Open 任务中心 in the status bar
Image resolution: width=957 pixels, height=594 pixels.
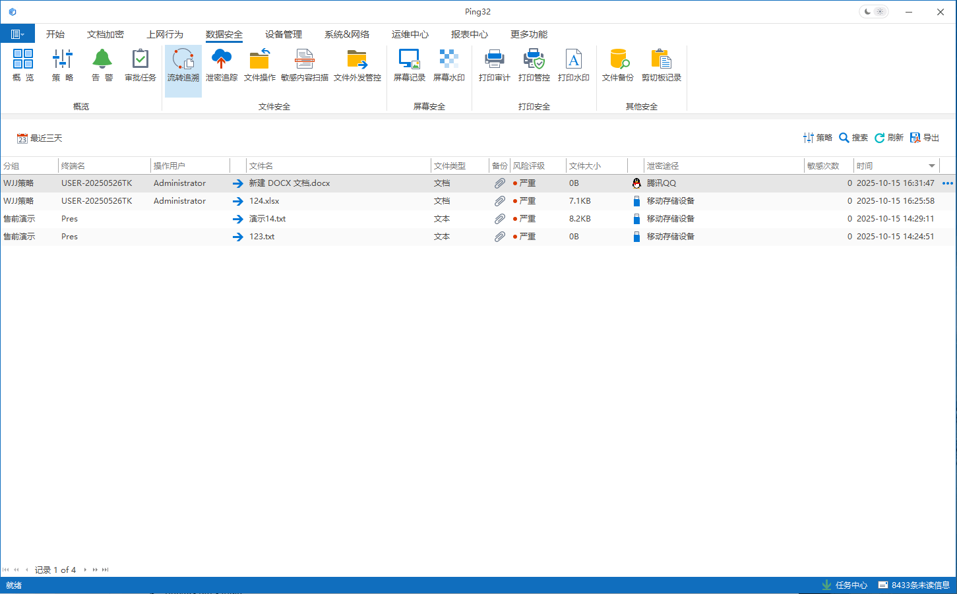pos(845,585)
